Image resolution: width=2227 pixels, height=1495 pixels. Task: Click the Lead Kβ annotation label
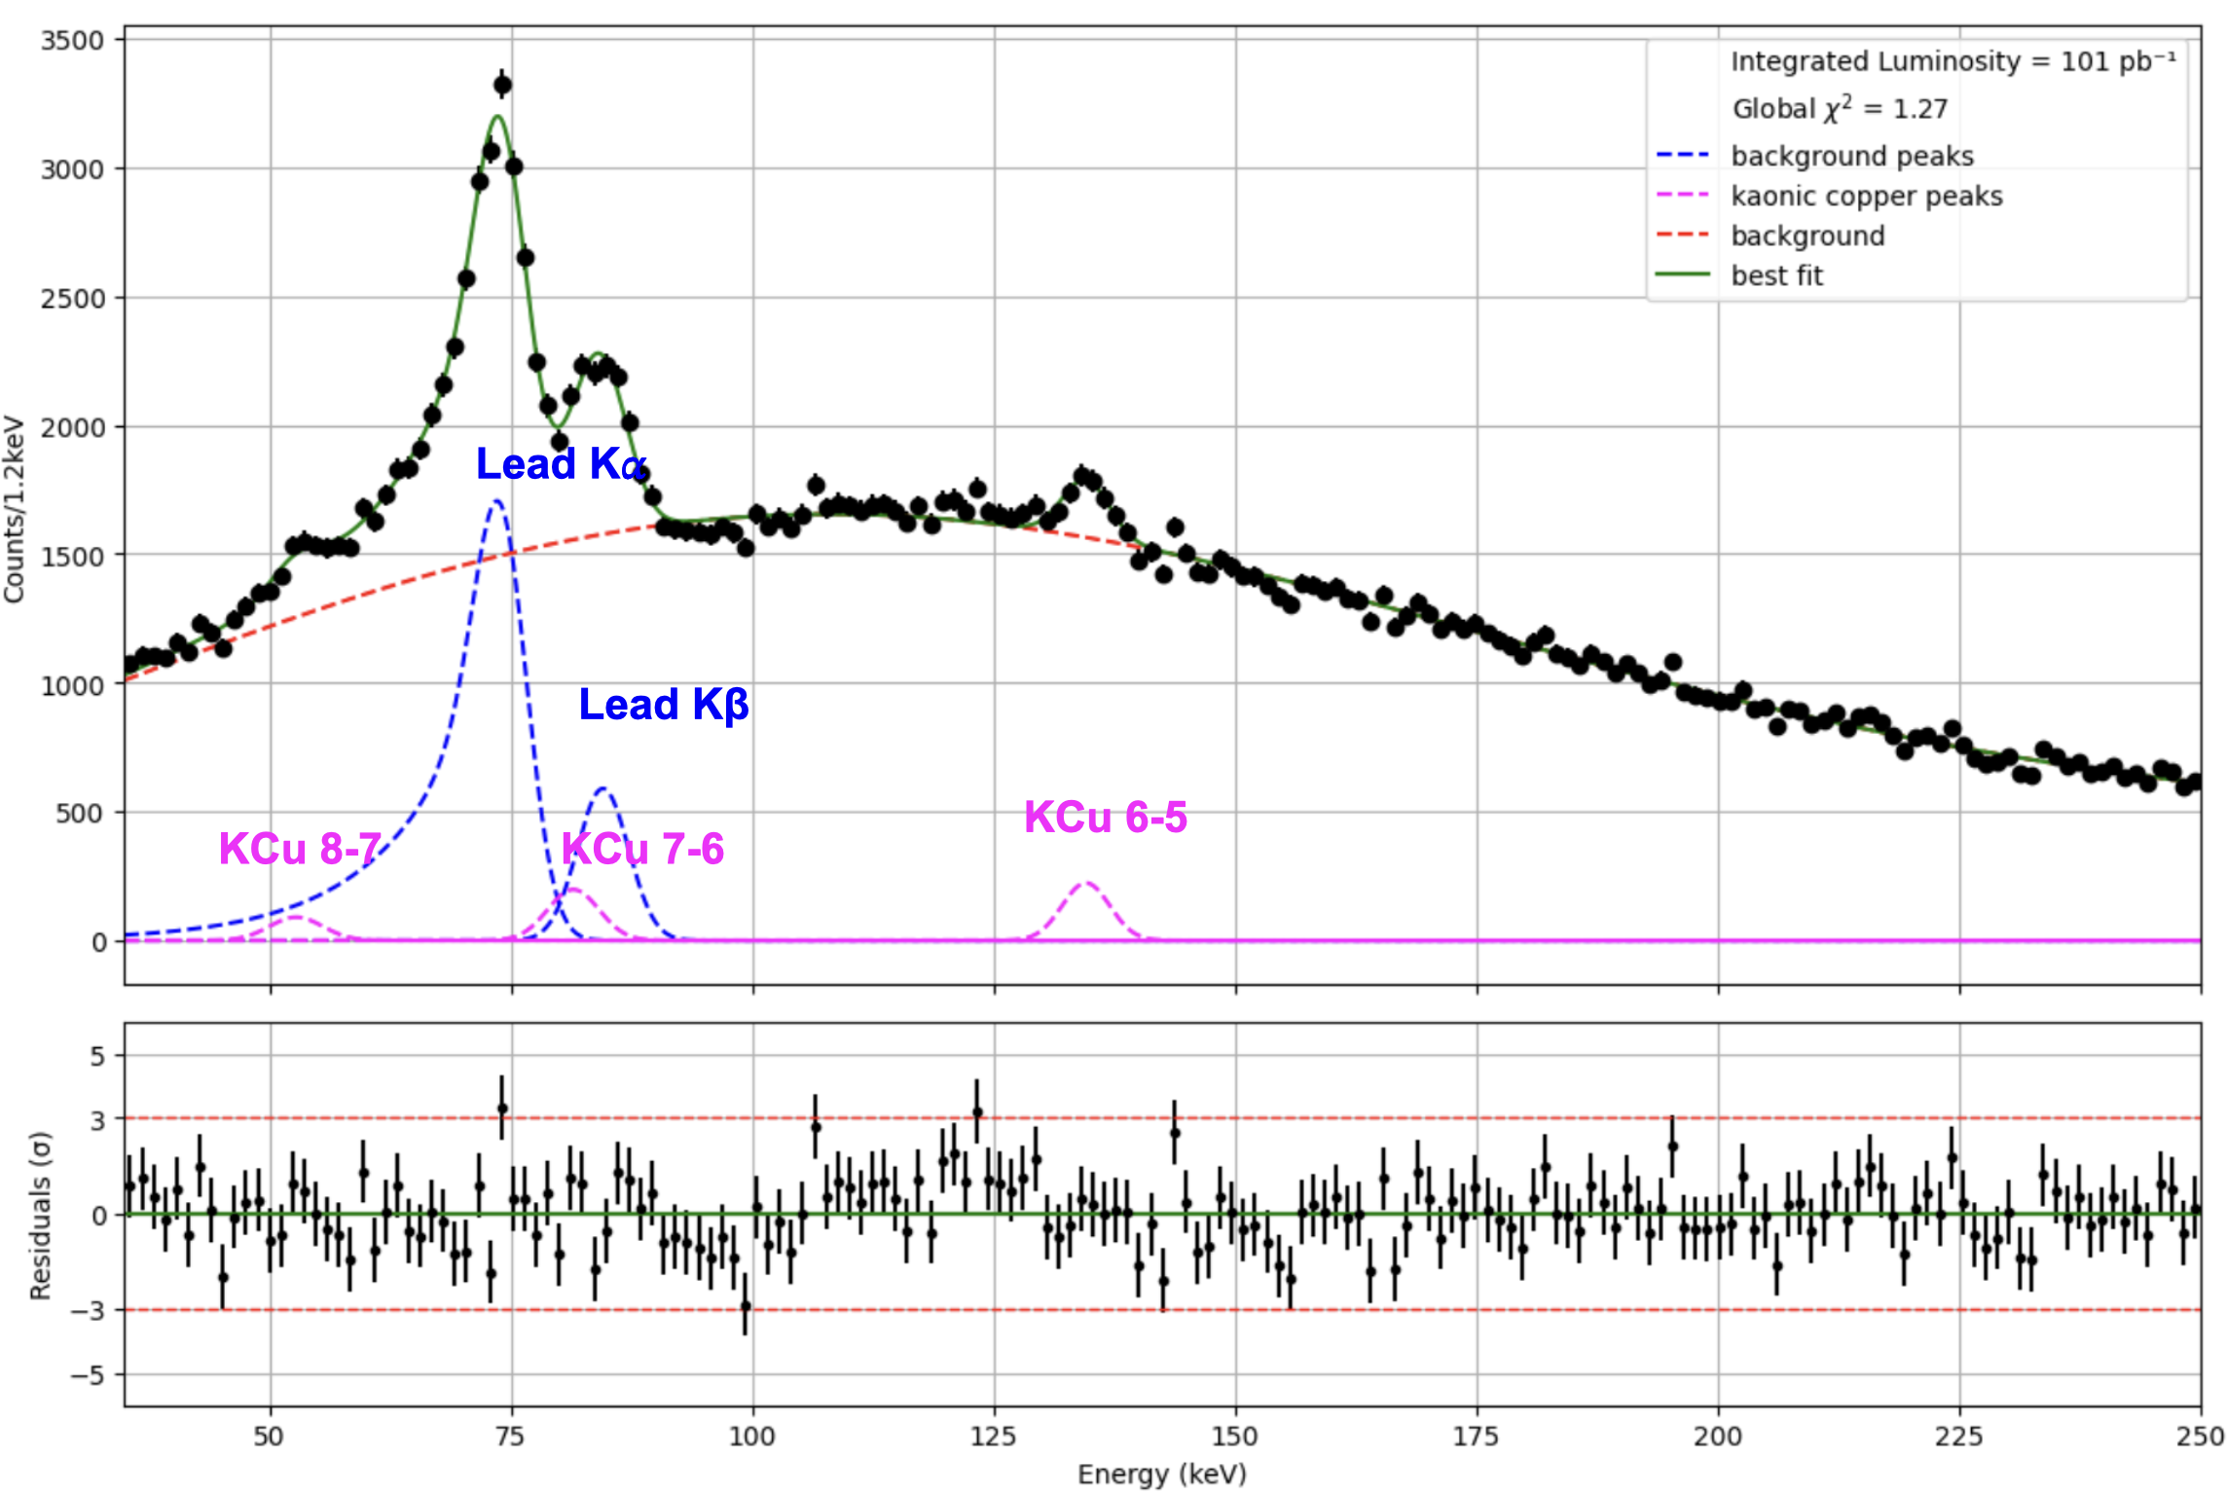[x=664, y=705]
